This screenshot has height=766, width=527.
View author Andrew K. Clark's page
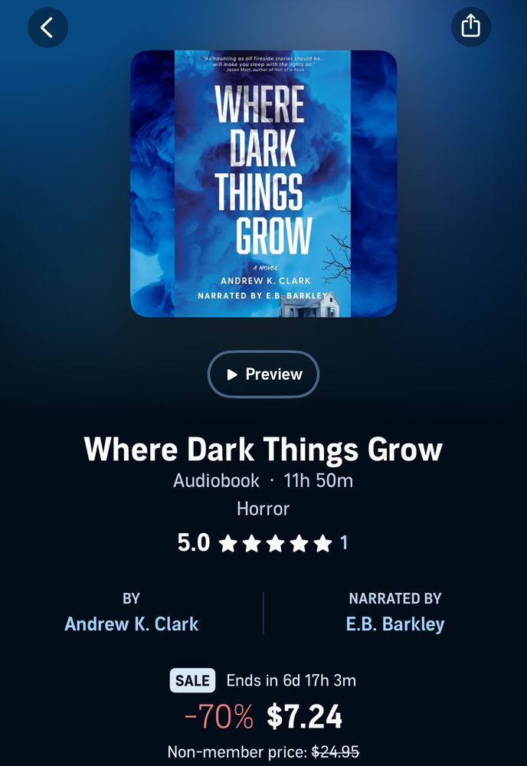132,624
